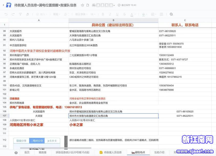Open the move-to-folder icon beside the star

[88, 5]
